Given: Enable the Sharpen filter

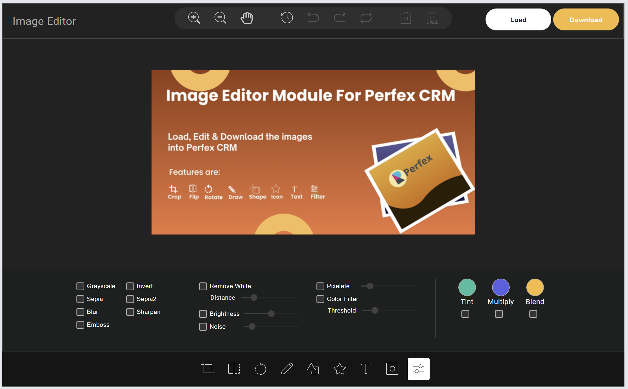Looking at the screenshot, I should 130,312.
